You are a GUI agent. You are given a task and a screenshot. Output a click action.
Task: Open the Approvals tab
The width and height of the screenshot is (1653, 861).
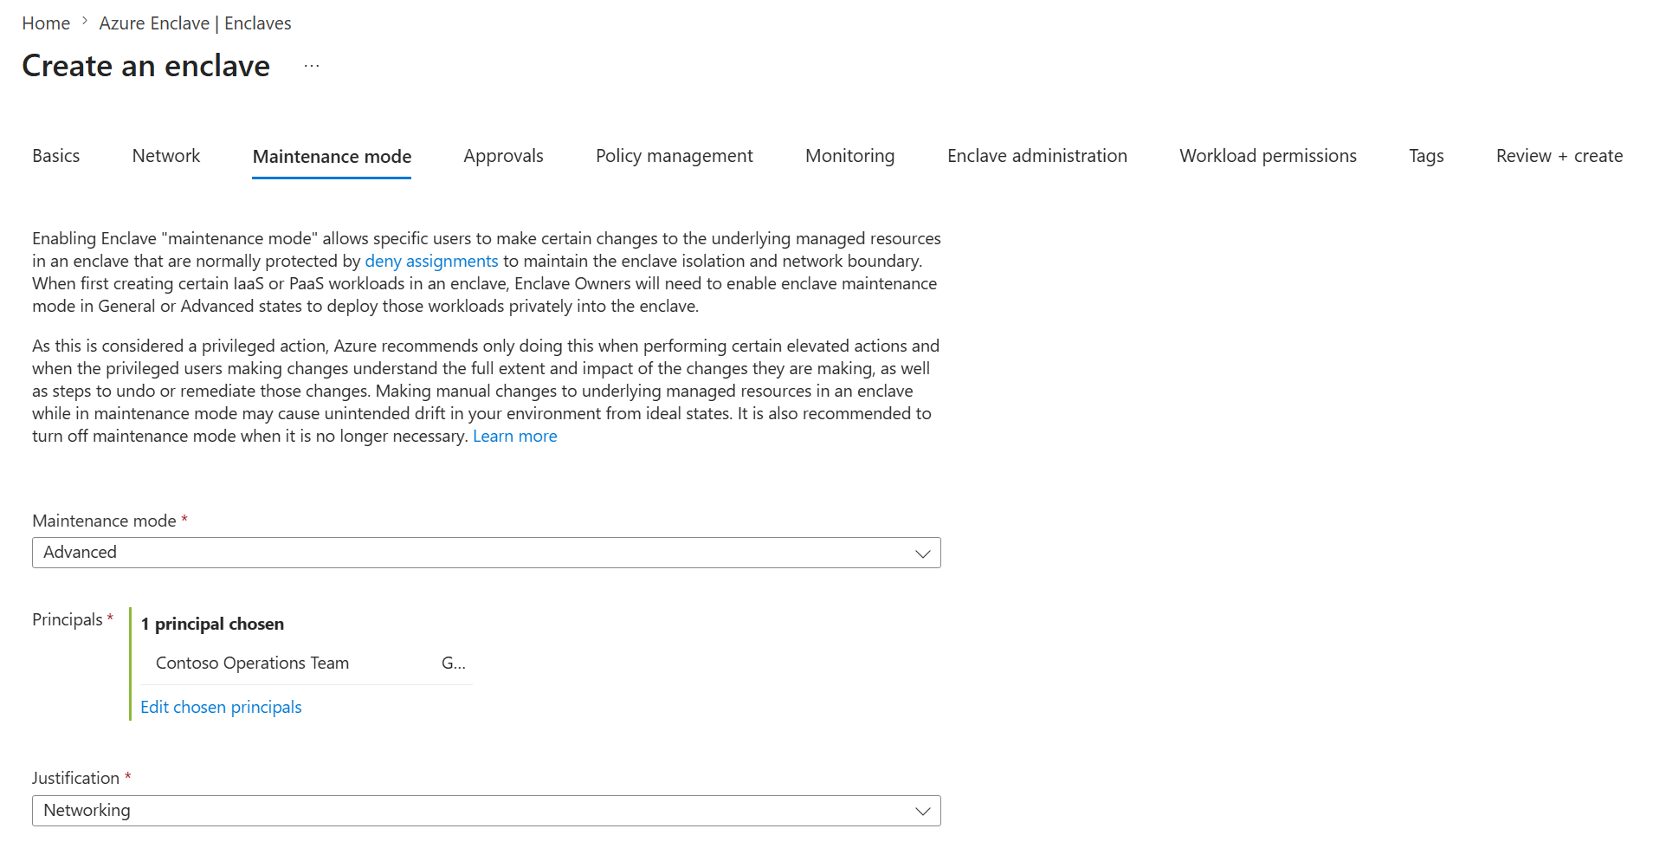[x=503, y=156]
